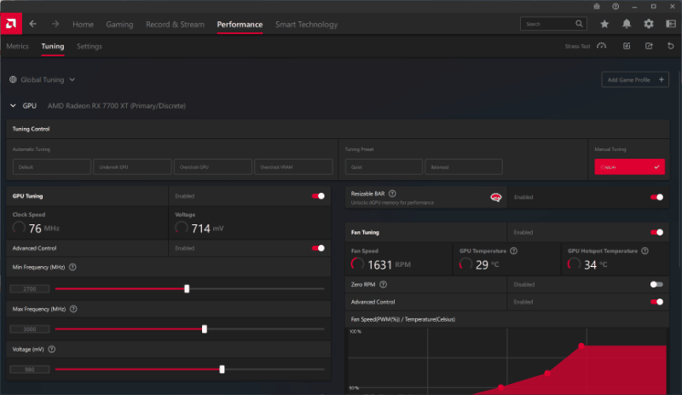This screenshot has width=682, height=395.
Task: Open notifications bell icon
Action: [627, 24]
